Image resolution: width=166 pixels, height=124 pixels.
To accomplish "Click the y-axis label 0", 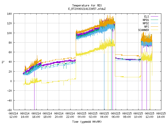I will coord(11,81).
